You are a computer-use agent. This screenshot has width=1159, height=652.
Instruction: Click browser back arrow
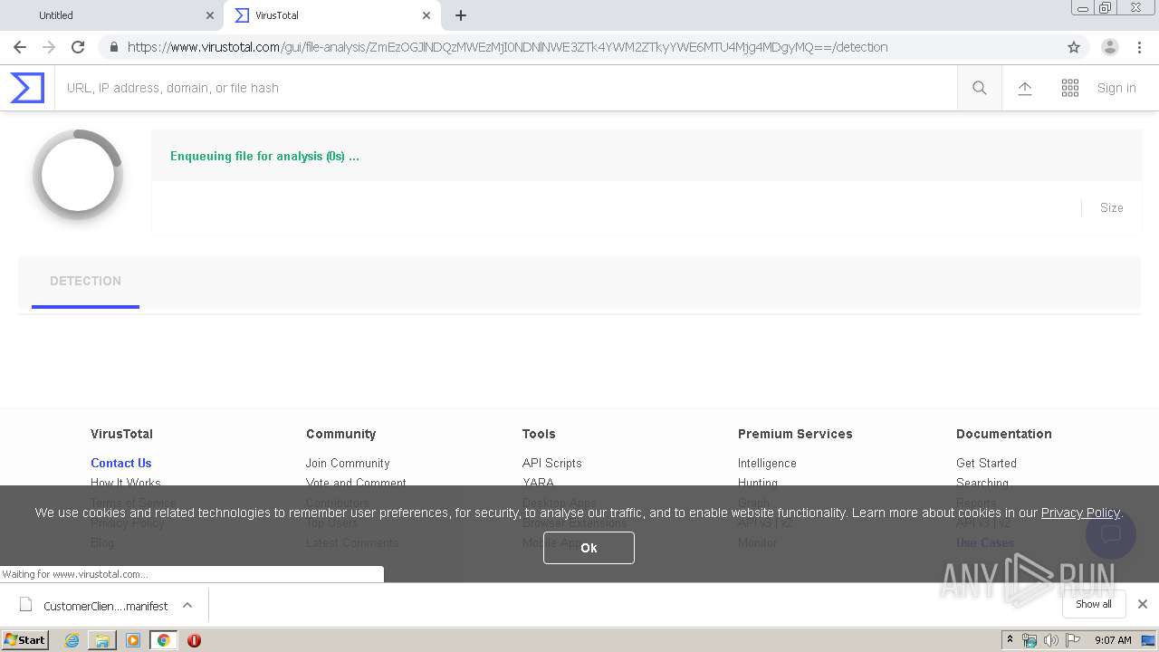click(20, 47)
